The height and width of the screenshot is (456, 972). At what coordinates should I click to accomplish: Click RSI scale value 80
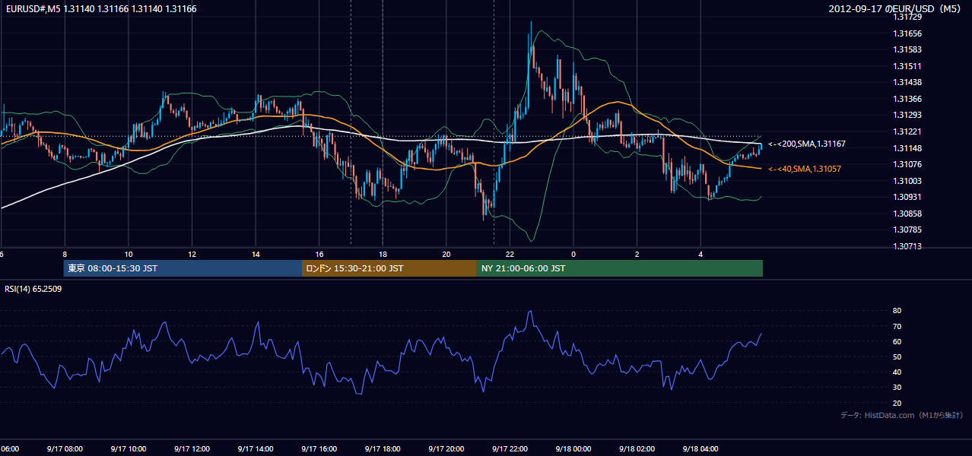coord(897,311)
